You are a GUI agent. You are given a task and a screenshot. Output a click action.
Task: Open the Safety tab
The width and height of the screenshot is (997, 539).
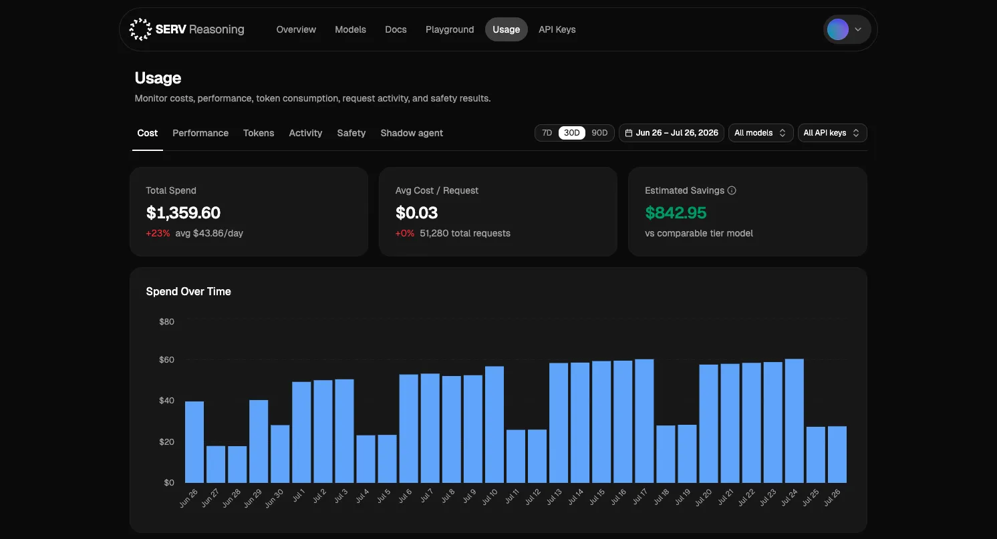[x=351, y=133]
